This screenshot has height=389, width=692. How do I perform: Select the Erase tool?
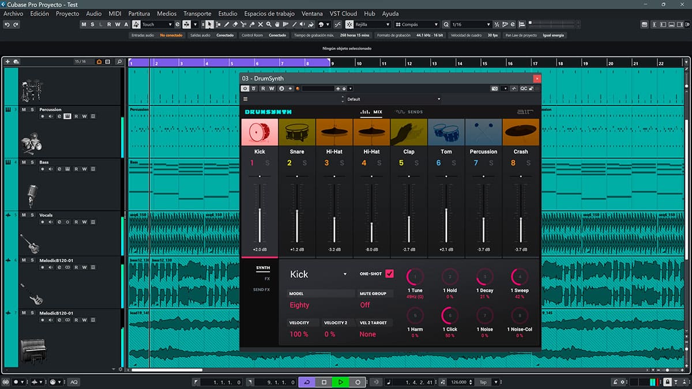[x=235, y=25]
